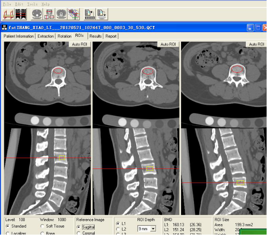Open the spine localizer scan toolbar icon
Viewport: 267px width, 235px height.
tap(21, 14)
